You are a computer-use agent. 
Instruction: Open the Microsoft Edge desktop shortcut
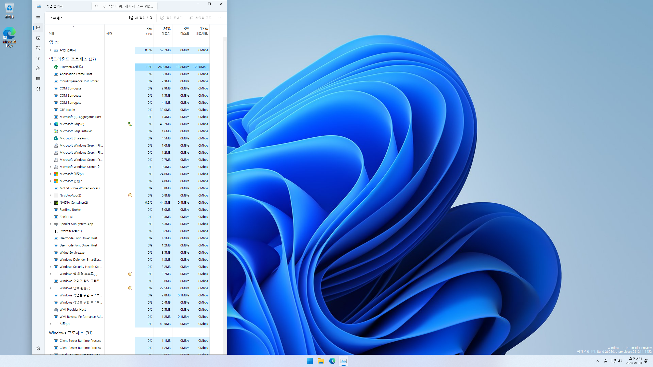click(x=9, y=37)
